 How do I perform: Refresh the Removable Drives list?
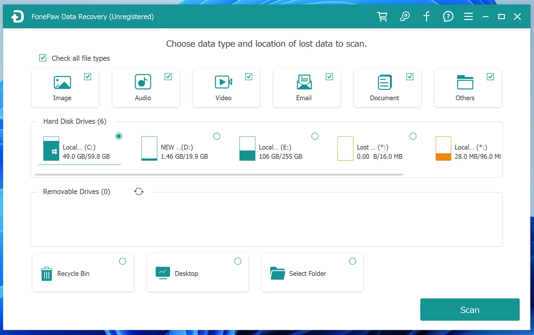tap(139, 192)
